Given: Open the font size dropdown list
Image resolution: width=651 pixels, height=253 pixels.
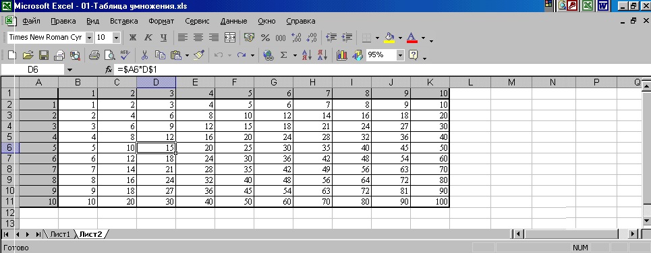Looking at the screenshot, I should coord(116,37).
